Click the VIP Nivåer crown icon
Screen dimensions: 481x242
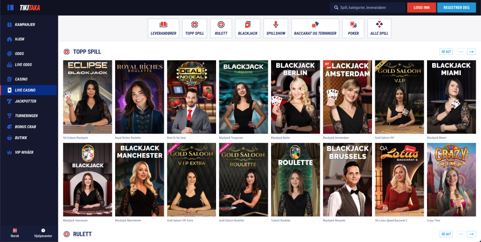coord(9,152)
